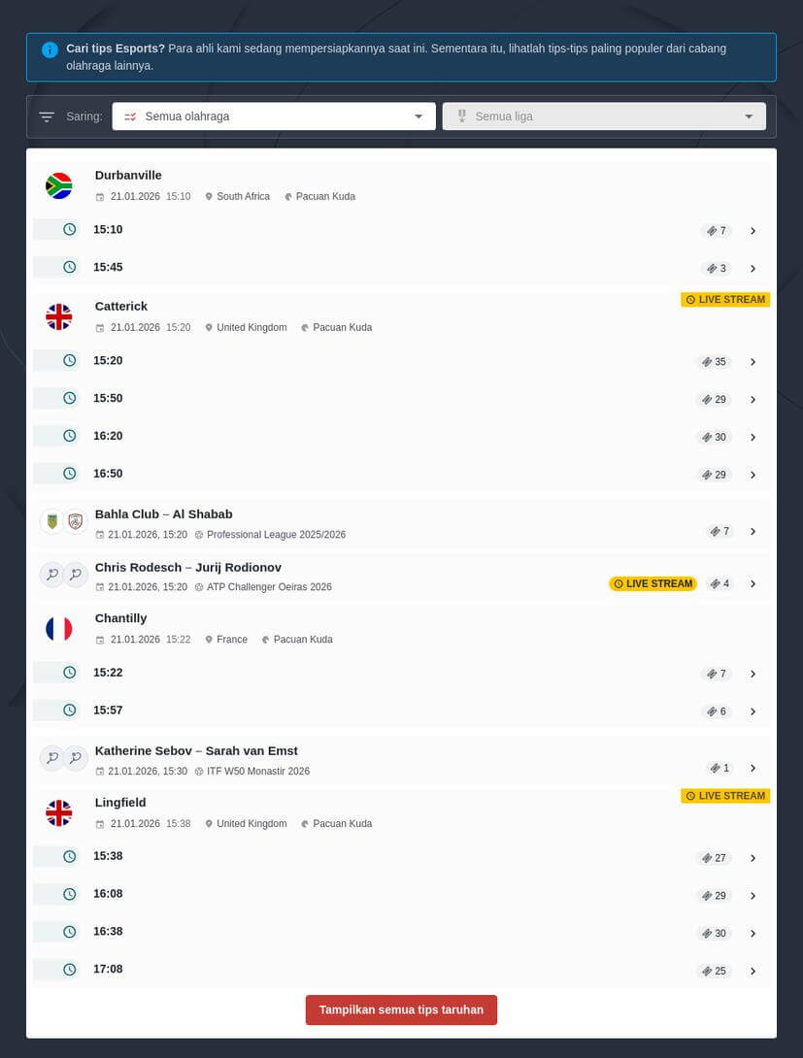Click the United Kingdom flag beside Catterick
Screen dimensions: 803x1058
pos(59,316)
